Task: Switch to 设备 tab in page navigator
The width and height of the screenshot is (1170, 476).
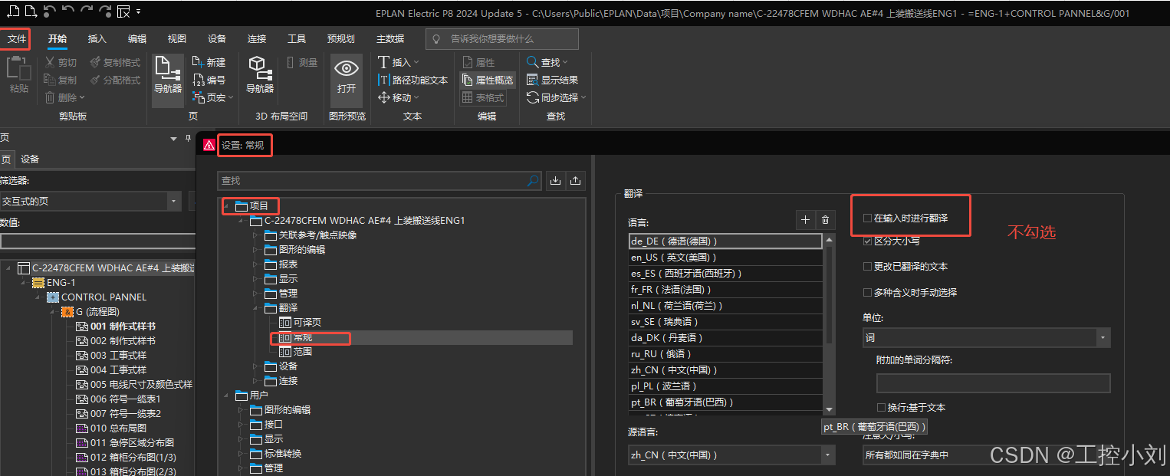Action: click(x=30, y=159)
